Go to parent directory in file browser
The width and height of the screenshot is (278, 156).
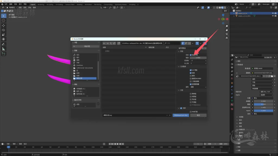(x=111, y=43)
